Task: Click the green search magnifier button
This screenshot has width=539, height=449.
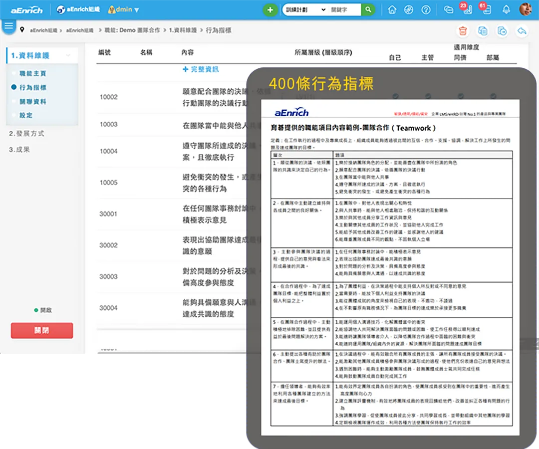Action: (x=368, y=9)
